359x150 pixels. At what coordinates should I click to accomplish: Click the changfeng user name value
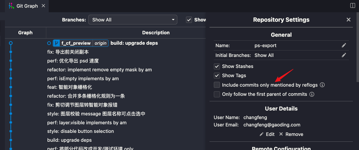pos(255,118)
